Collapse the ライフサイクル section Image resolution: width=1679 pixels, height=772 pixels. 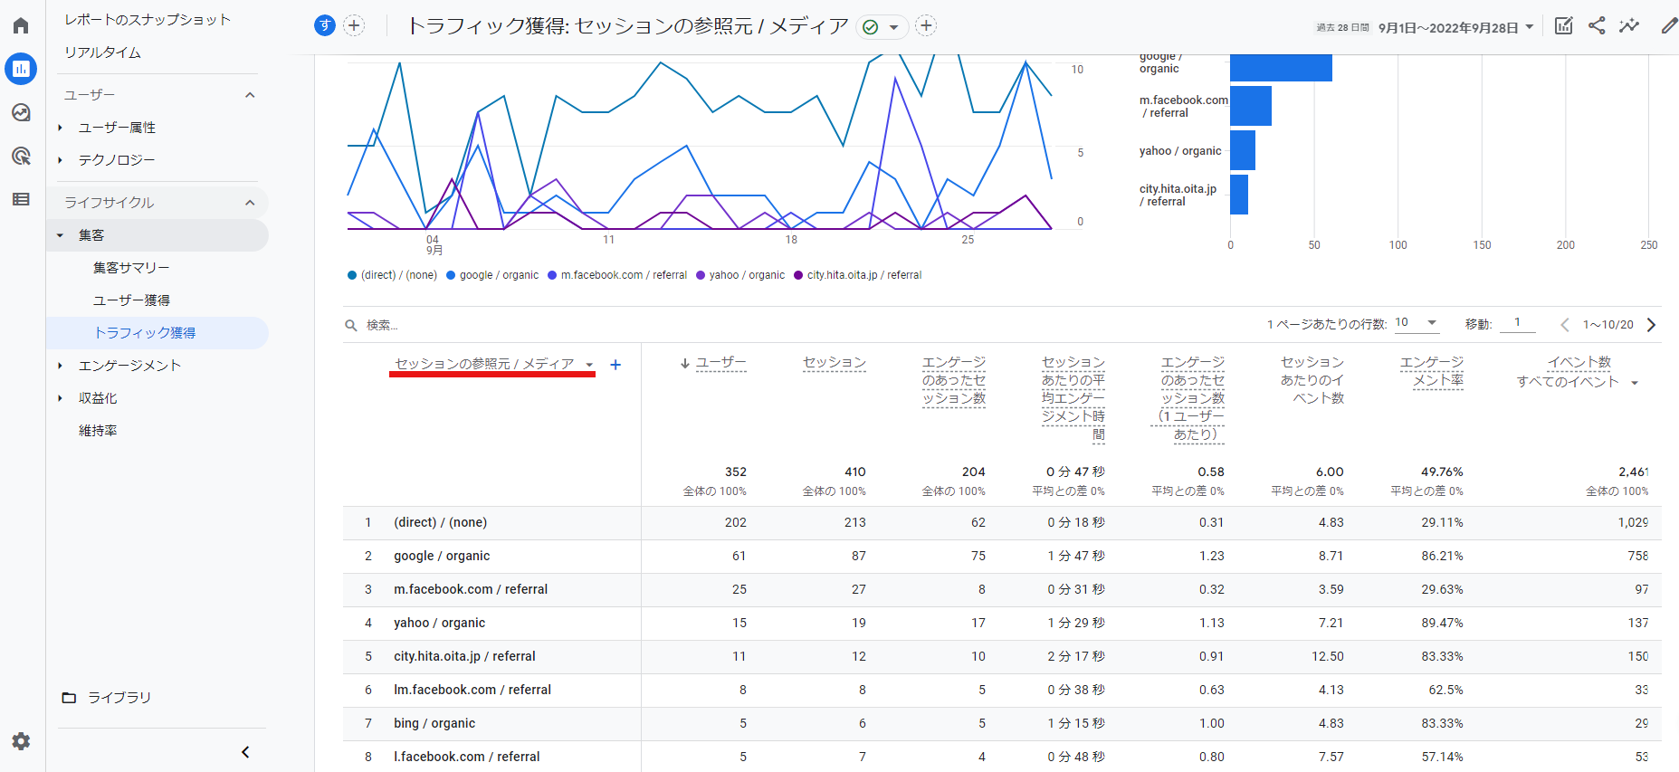pyautogui.click(x=250, y=203)
